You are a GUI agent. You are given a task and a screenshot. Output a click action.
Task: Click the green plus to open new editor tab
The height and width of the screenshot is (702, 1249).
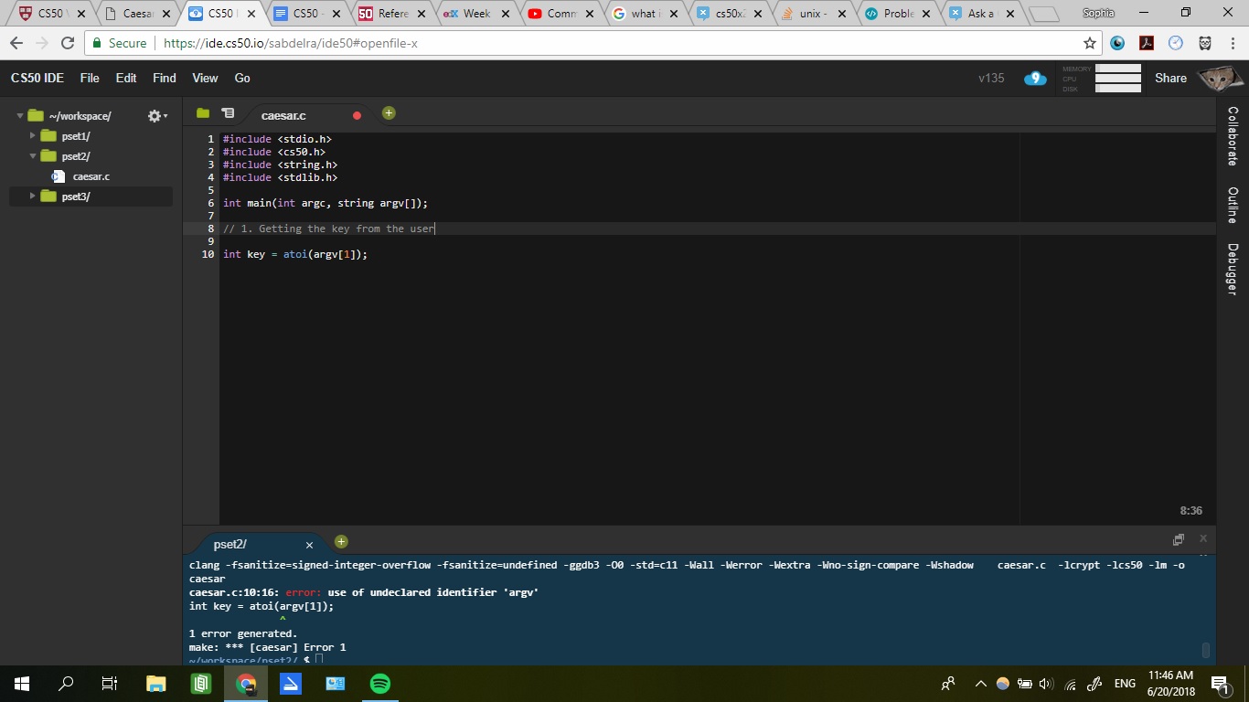(x=389, y=113)
